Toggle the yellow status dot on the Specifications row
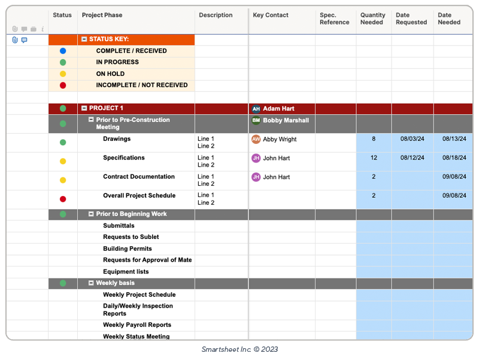Screen dimensions: 479x359 62,161
